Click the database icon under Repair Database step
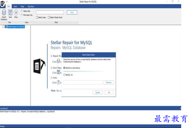This screenshot has height=128, width=190. (x=58, y=61)
